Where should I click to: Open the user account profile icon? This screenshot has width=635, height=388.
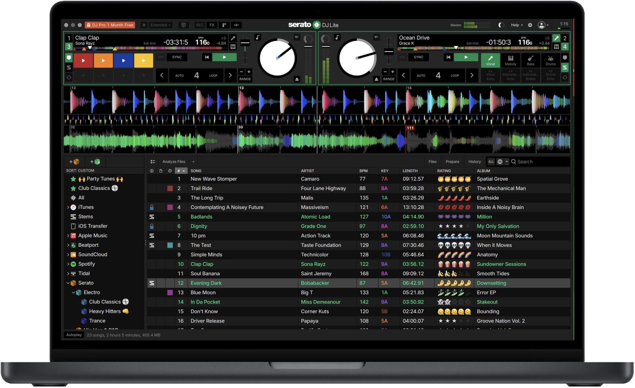(541, 25)
